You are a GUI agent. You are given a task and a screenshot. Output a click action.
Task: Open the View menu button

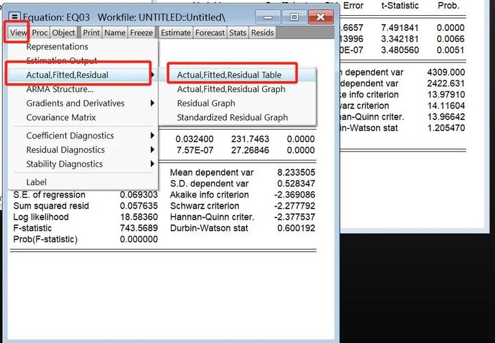coord(18,32)
